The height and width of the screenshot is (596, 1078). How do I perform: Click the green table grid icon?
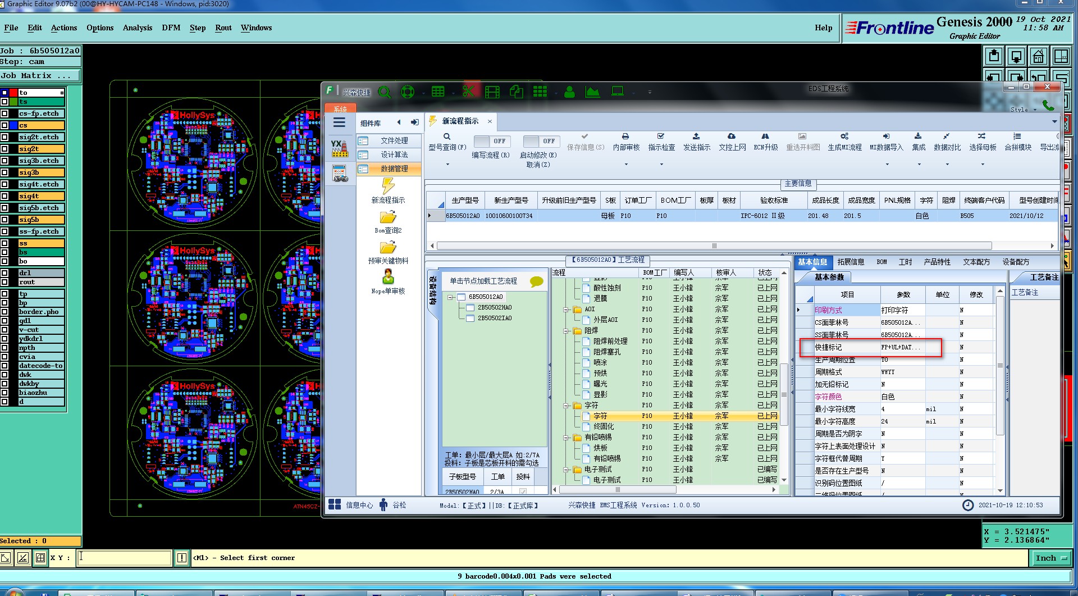[x=438, y=92]
